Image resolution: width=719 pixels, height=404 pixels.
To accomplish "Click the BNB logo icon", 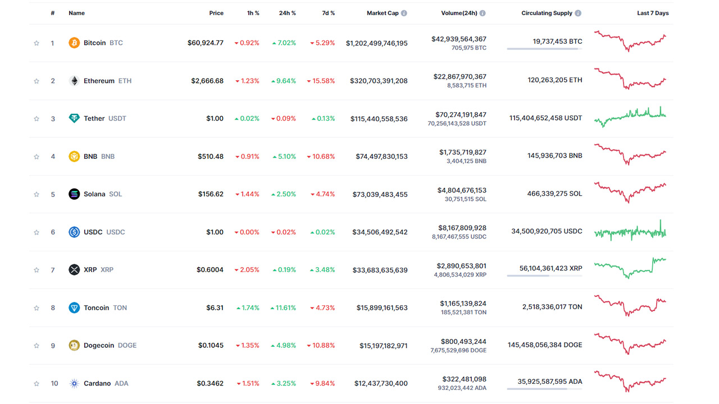I will click(74, 157).
